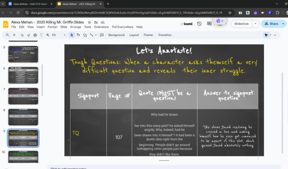Viewport: 288px width, 169px height.
Task: Click the Print icon
Action: pyautogui.click(x=35, y=35)
